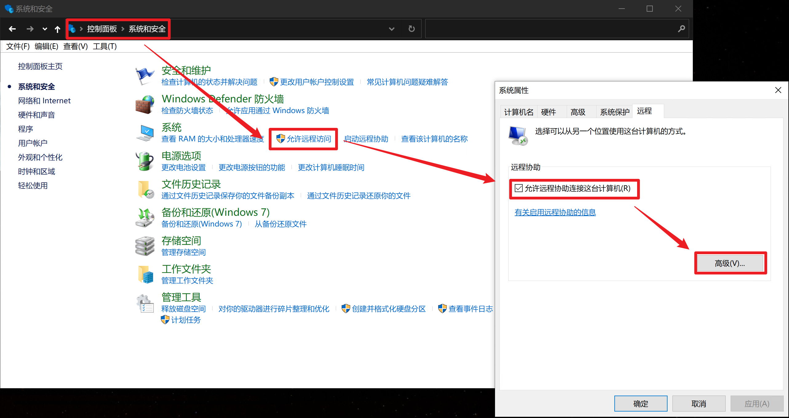The height and width of the screenshot is (418, 789).
Task: Open 时钟和区域 category
Action: [x=37, y=172]
